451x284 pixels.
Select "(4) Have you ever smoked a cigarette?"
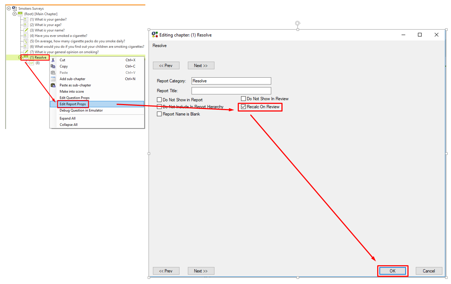(58, 36)
